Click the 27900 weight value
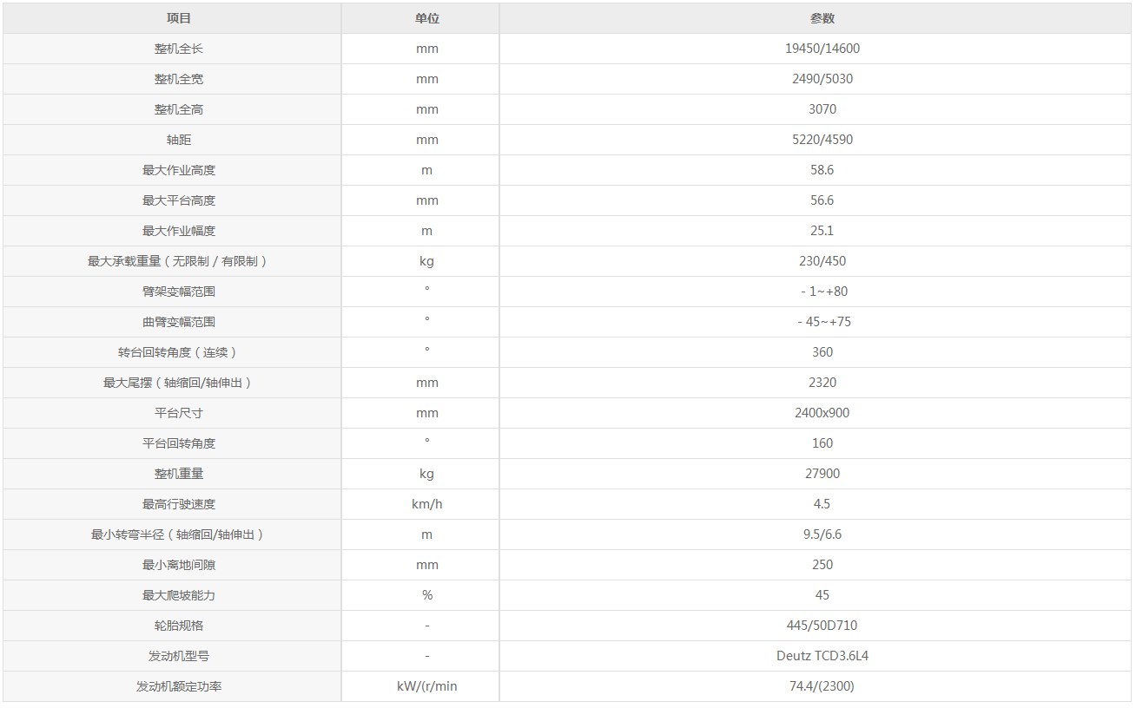 click(x=822, y=474)
